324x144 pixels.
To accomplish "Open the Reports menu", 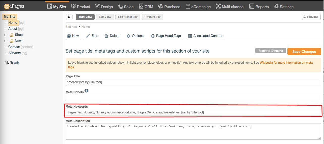I will click(259, 7).
